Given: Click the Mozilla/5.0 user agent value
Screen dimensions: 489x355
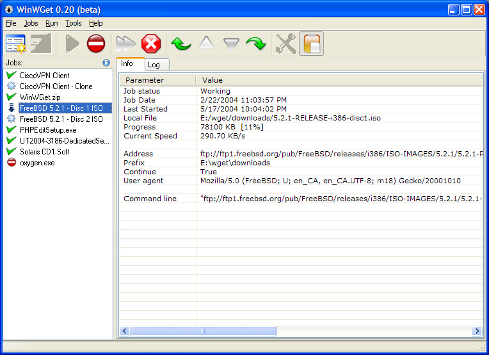Looking at the screenshot, I should (330, 181).
